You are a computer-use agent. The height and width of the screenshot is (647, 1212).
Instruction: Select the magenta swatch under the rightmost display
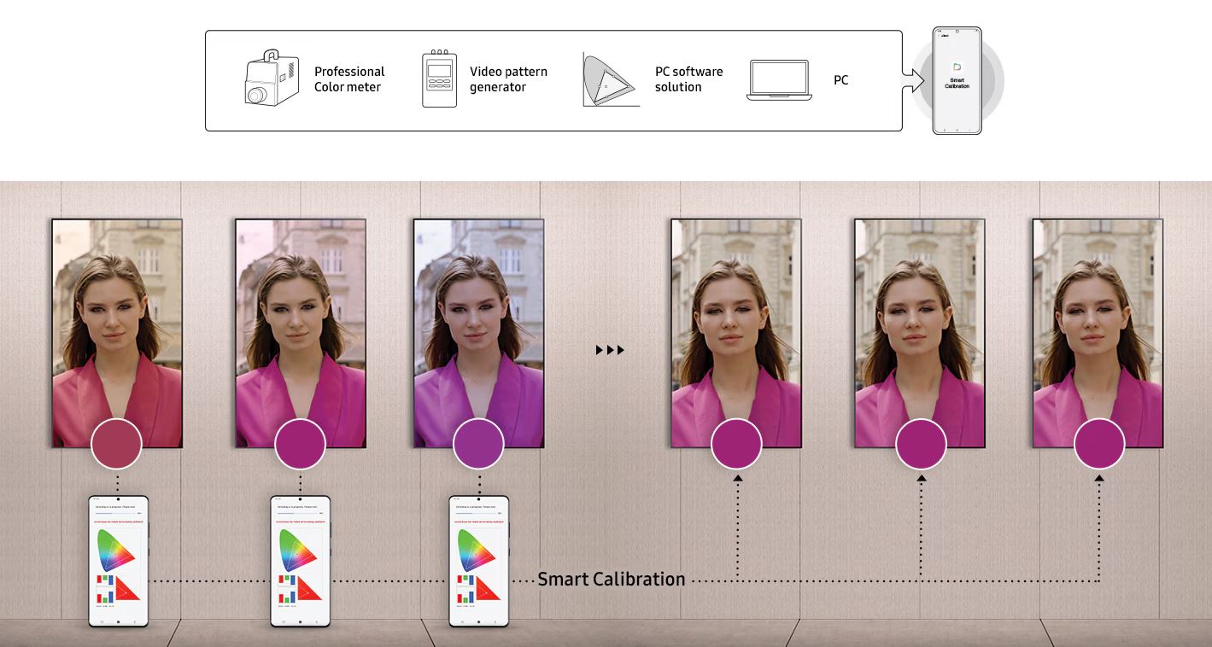(1099, 444)
